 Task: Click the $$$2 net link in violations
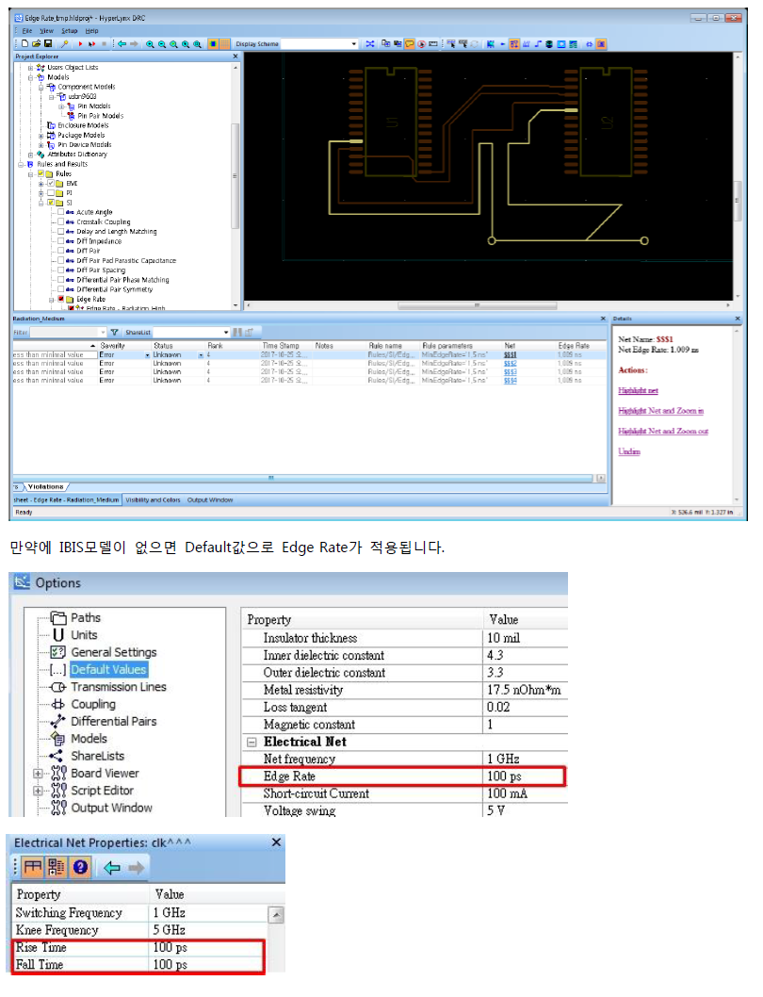tap(510, 363)
